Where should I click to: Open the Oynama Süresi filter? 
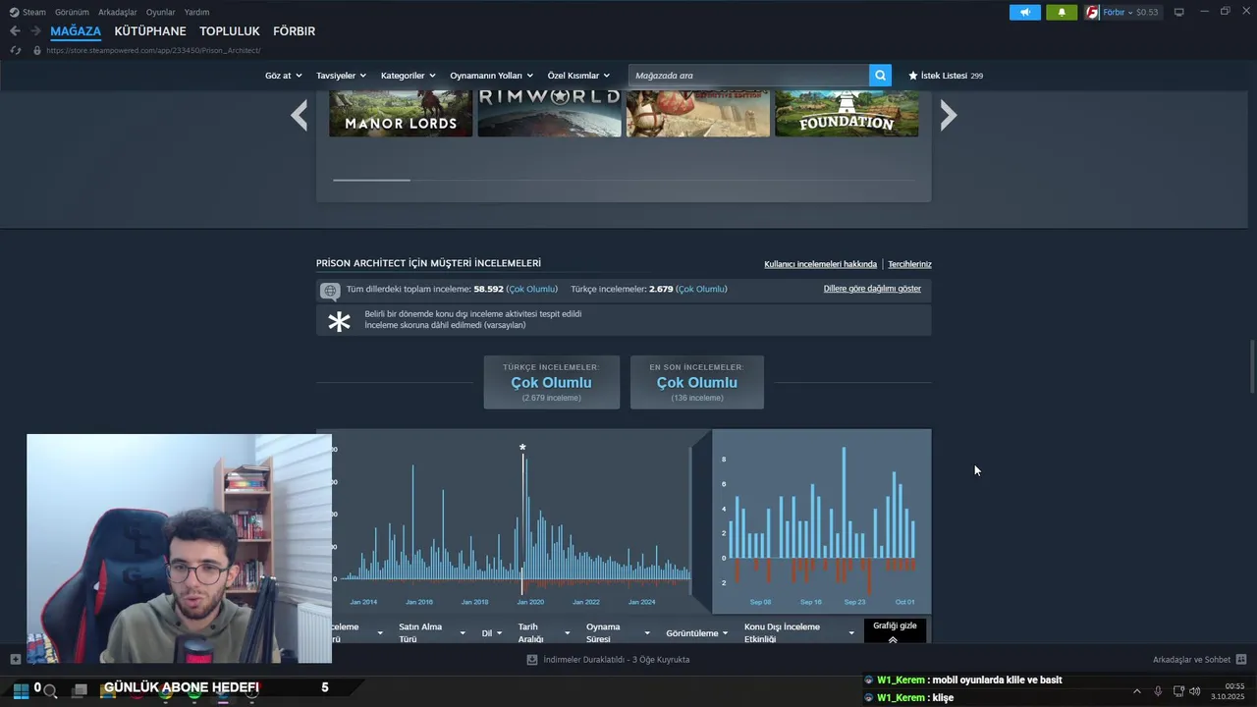[x=619, y=632]
